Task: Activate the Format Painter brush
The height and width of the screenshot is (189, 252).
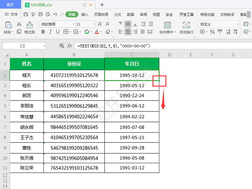Action: click(x=30, y=25)
